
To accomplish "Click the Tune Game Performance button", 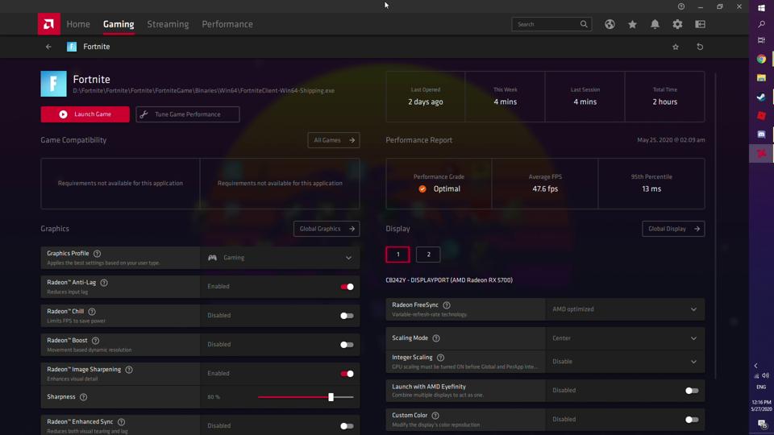I will tap(188, 114).
